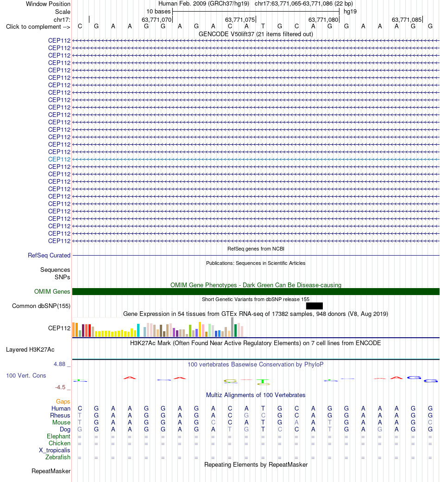Click the Chicken alignment row label
The width and height of the screenshot is (440, 482).
(x=60, y=443)
